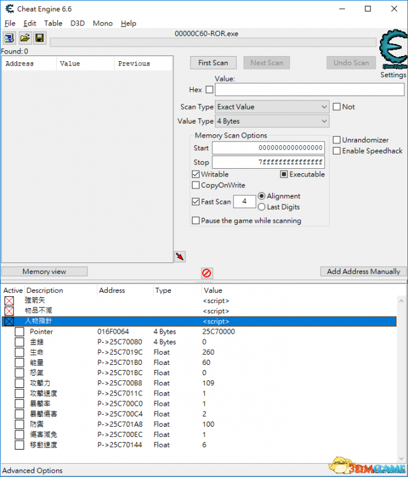Viewport: 408px width, 477px height.
Task: Click the address P->25C700EC
Action: coord(120,434)
